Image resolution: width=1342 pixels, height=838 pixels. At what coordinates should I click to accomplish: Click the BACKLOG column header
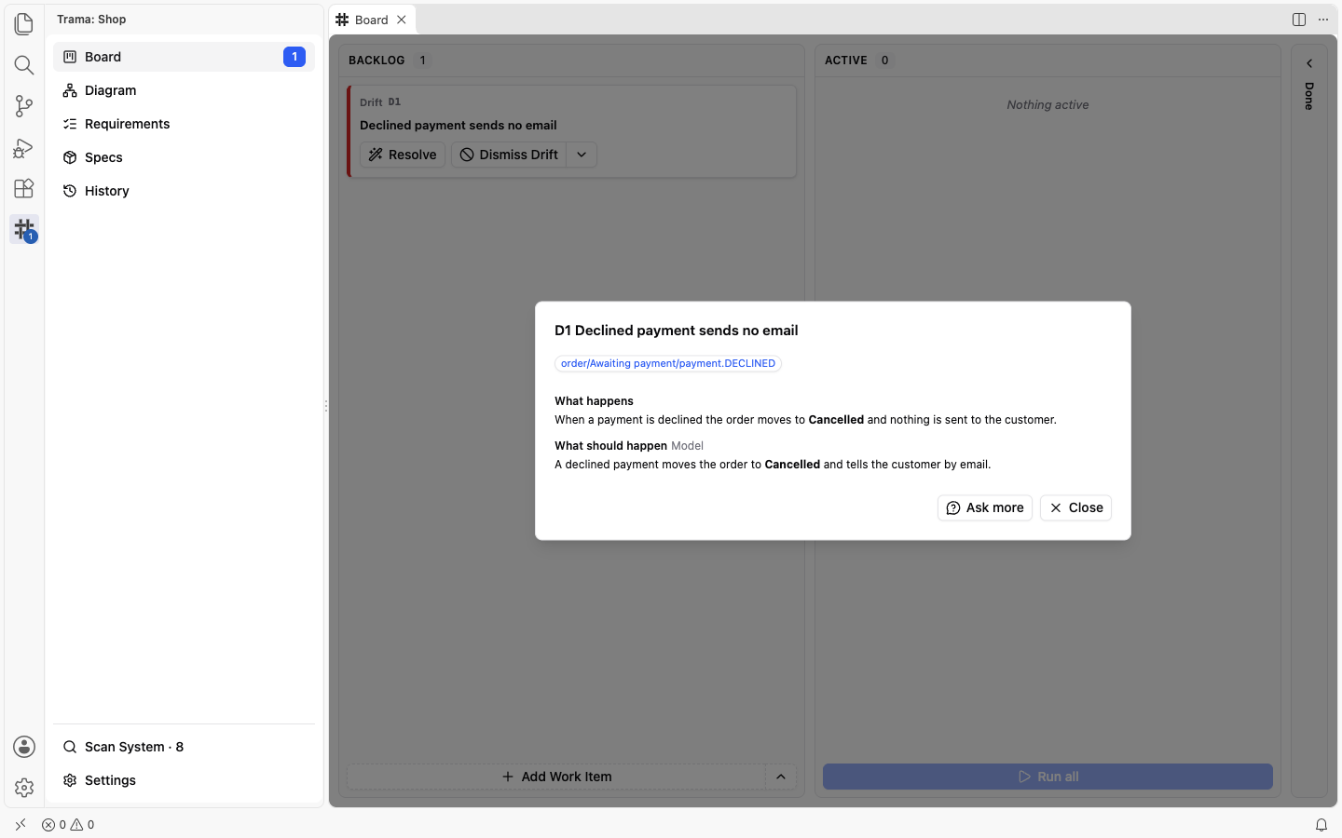[x=377, y=60]
